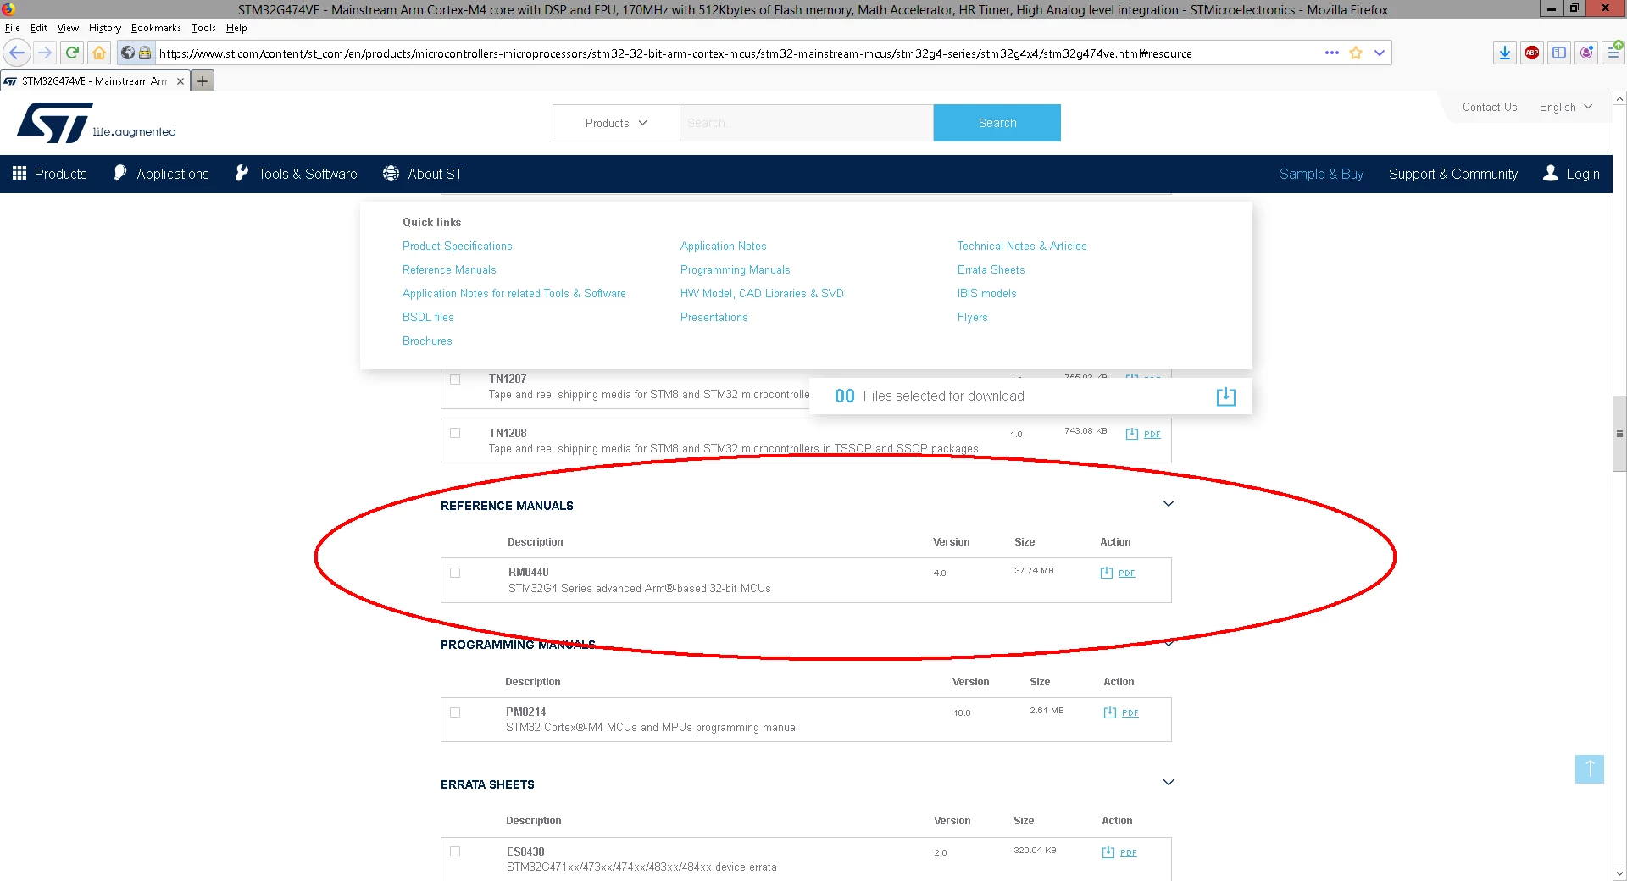The height and width of the screenshot is (881, 1627).
Task: Go back with the browser back arrow
Action: point(17,53)
